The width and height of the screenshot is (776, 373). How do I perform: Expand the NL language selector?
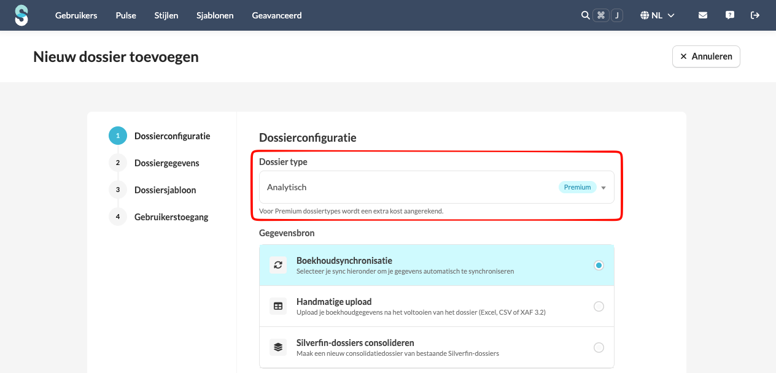(x=658, y=15)
